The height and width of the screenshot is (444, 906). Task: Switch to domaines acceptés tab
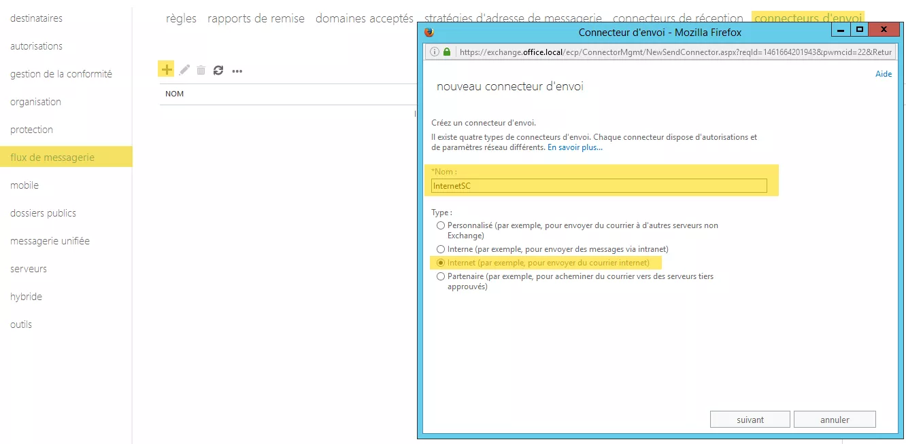click(364, 18)
